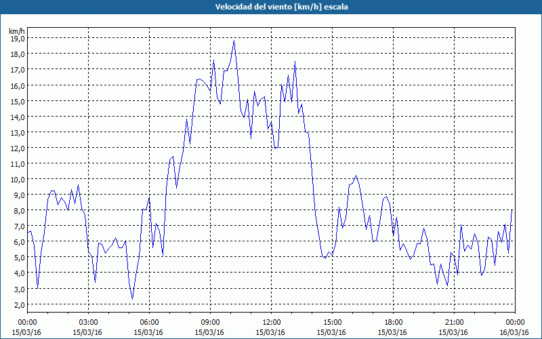Click the 4,0 y-axis value
This screenshot has width=542, height=339.
(19, 273)
